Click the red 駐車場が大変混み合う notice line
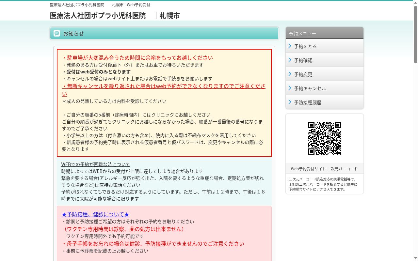The height and width of the screenshot is (261, 418). coord(137,58)
